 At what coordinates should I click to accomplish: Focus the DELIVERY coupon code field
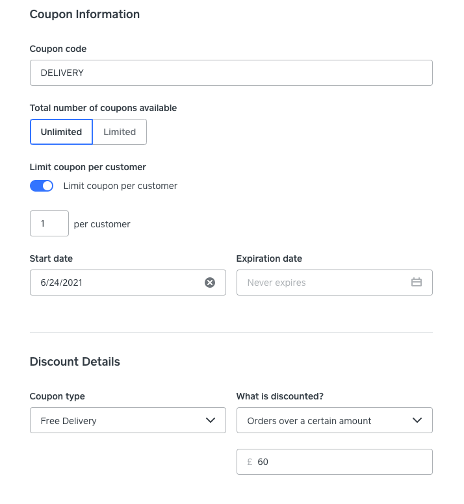231,73
